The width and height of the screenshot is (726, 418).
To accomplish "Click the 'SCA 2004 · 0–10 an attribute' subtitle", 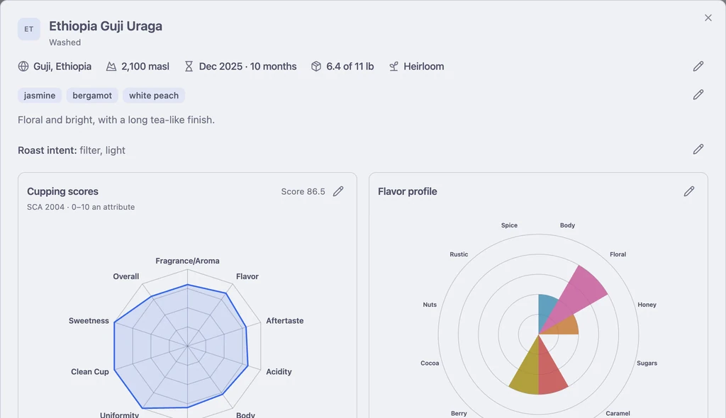I will tap(81, 207).
